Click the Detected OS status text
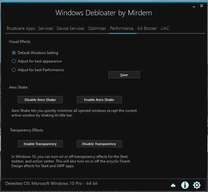Screen dimensions: 208x192 (52, 183)
